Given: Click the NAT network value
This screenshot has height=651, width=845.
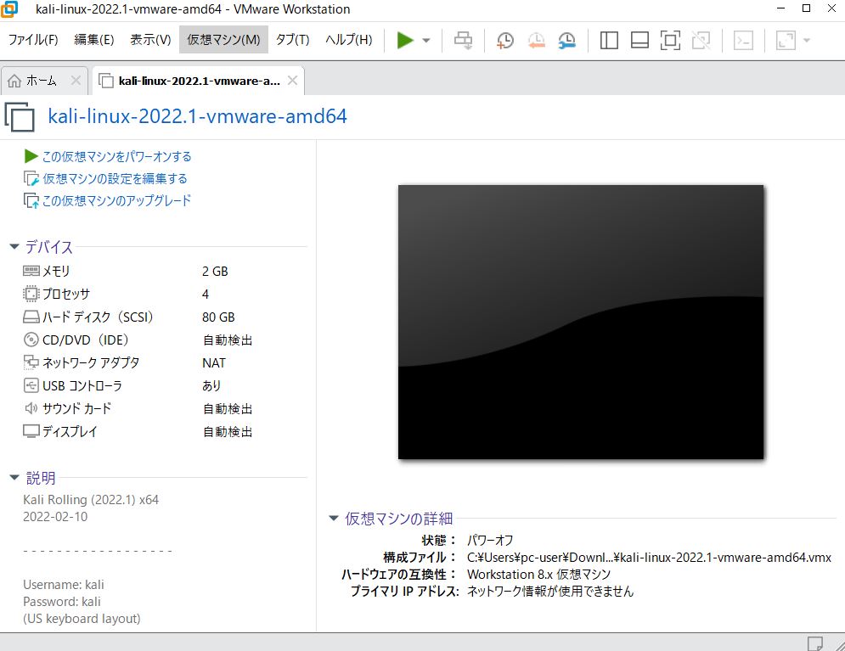Looking at the screenshot, I should coord(214,363).
